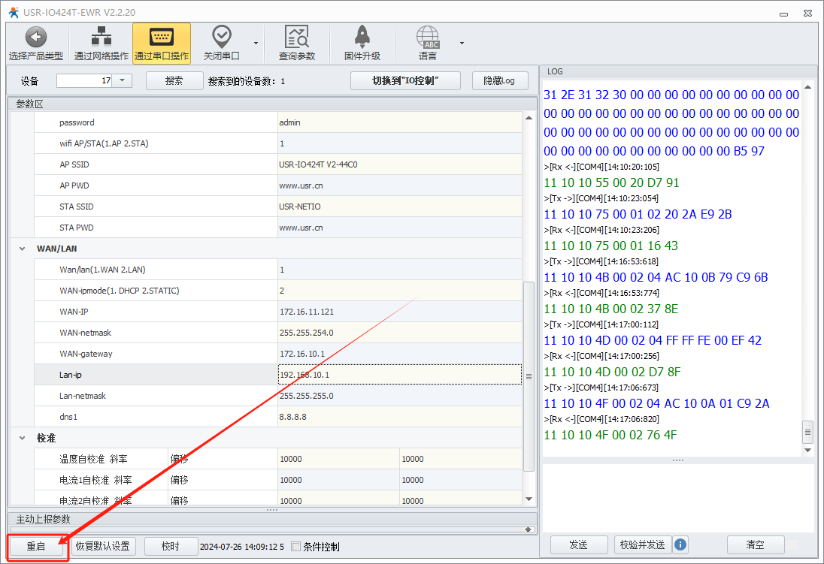Open the device number dropdown arrow
This screenshot has height=564, width=824.
pyautogui.click(x=123, y=80)
